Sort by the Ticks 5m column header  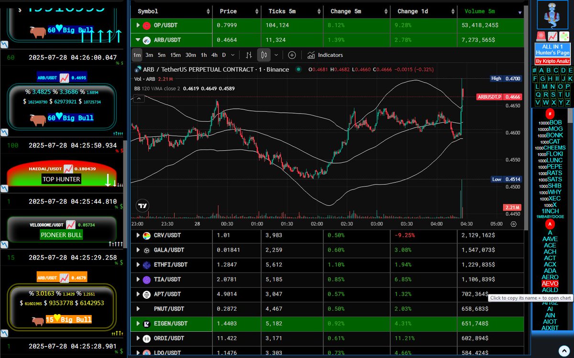[292, 11]
